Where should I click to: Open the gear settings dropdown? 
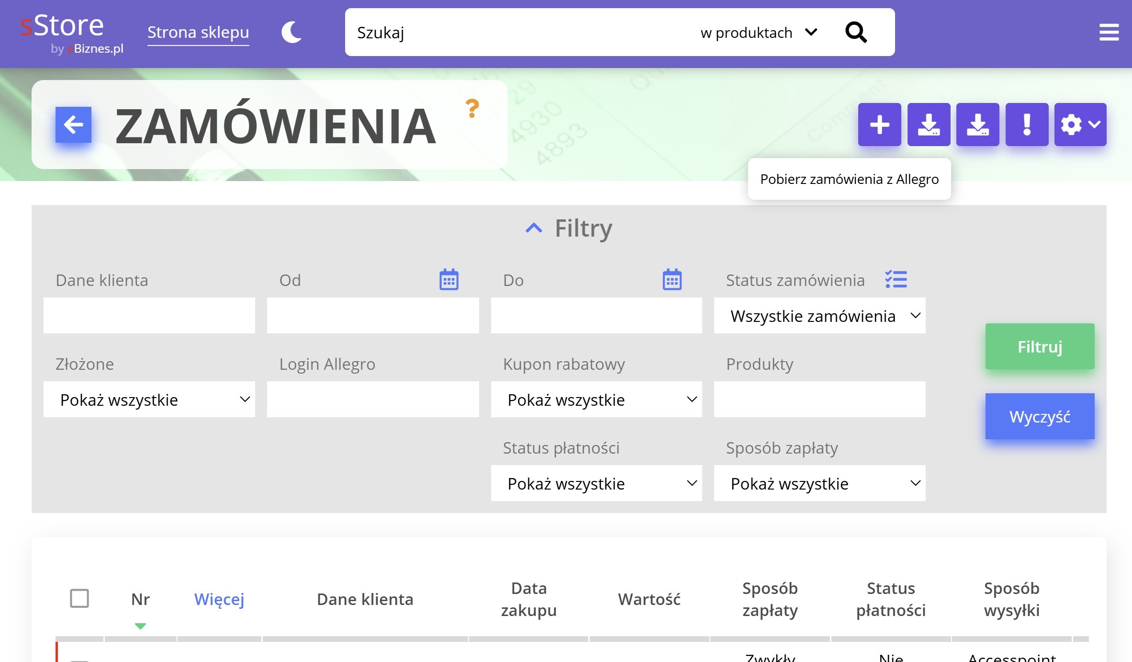coord(1080,125)
